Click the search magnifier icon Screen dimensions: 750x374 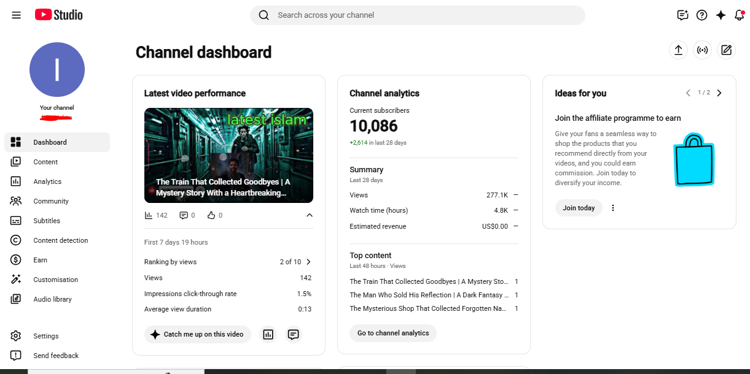[264, 15]
